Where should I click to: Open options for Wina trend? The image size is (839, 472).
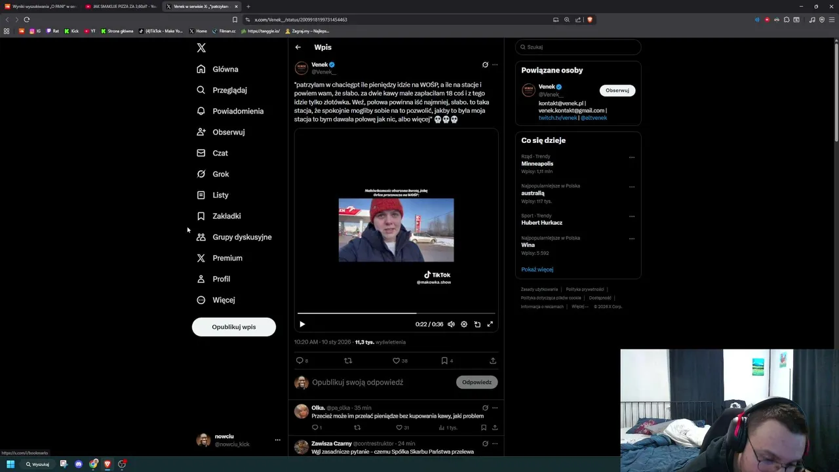[632, 239]
